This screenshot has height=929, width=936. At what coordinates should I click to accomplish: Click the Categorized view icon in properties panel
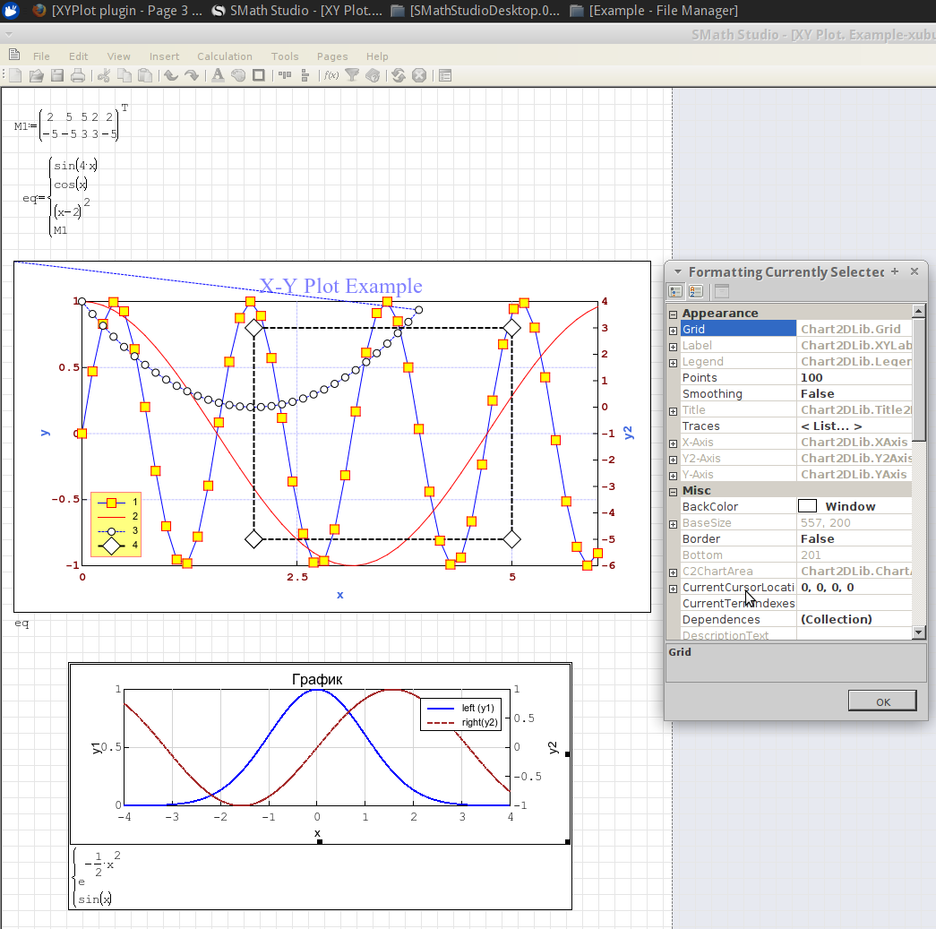pos(676,291)
